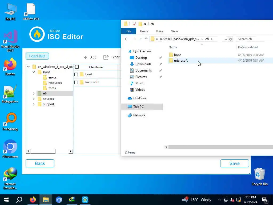Click the Explorer horizontal scrollbar left arrow
Screen dimensions: 273x205
pos(166,147)
